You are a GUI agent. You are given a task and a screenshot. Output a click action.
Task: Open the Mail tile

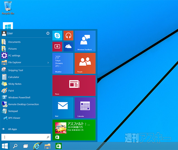tap(63, 108)
